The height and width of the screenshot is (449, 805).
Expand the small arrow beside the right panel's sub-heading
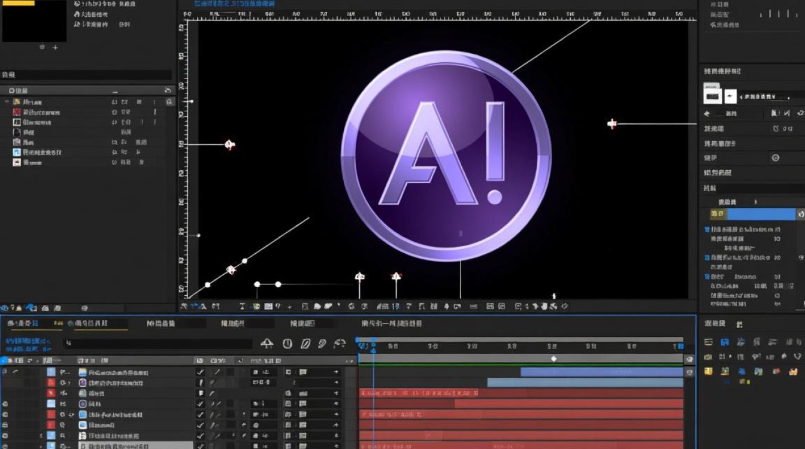pyautogui.click(x=756, y=202)
